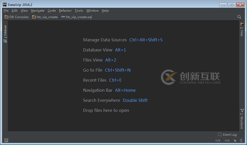Click Drop files here to open text
This screenshot has width=247, height=145.
106,110
